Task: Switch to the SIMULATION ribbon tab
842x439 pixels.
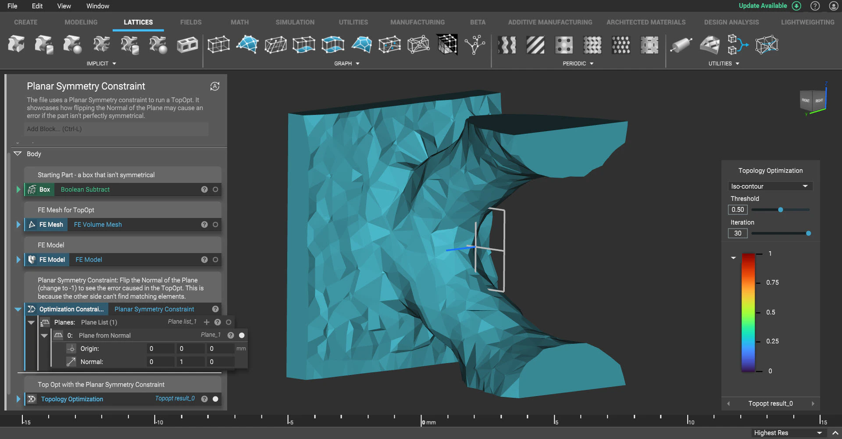Action: [x=295, y=22]
